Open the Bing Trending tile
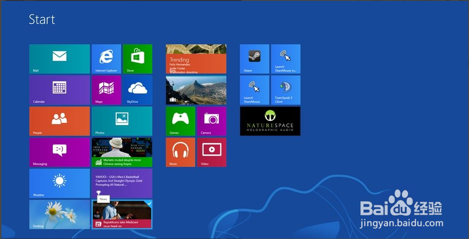This screenshot has height=239, width=469. pos(196,59)
